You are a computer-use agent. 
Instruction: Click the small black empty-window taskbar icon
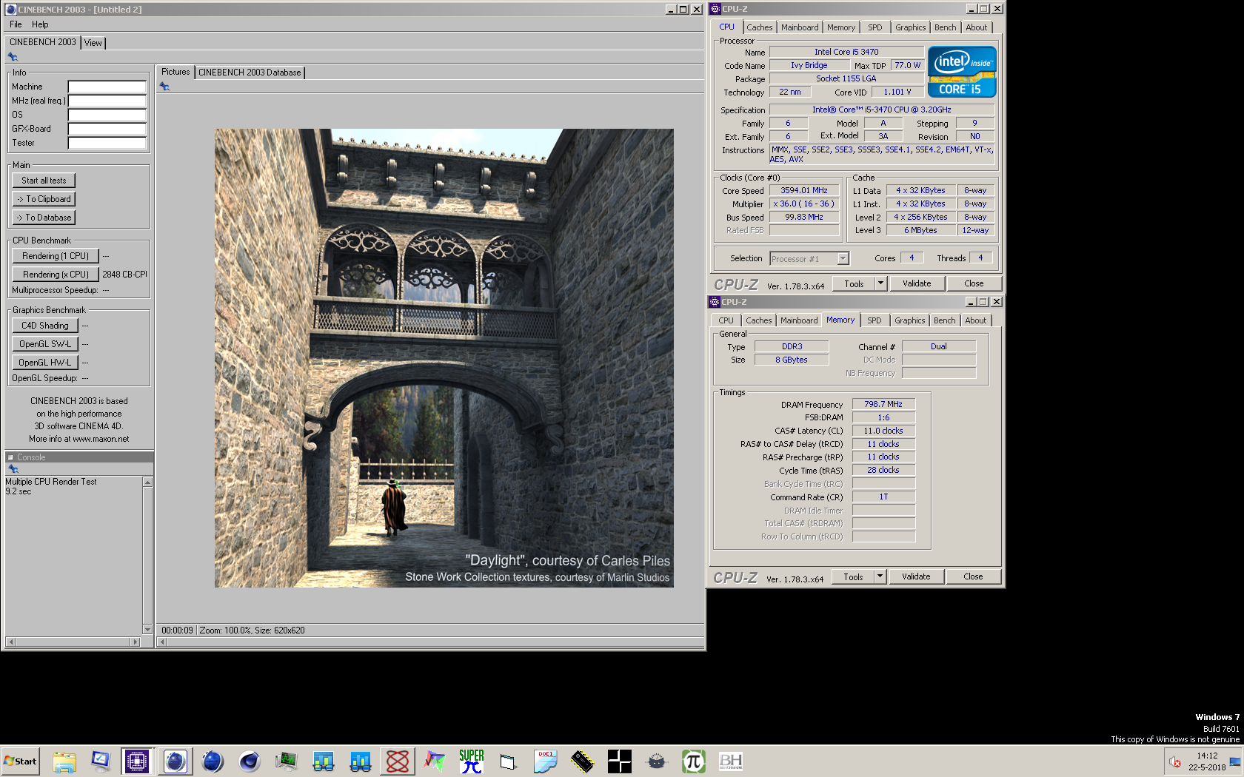(509, 761)
